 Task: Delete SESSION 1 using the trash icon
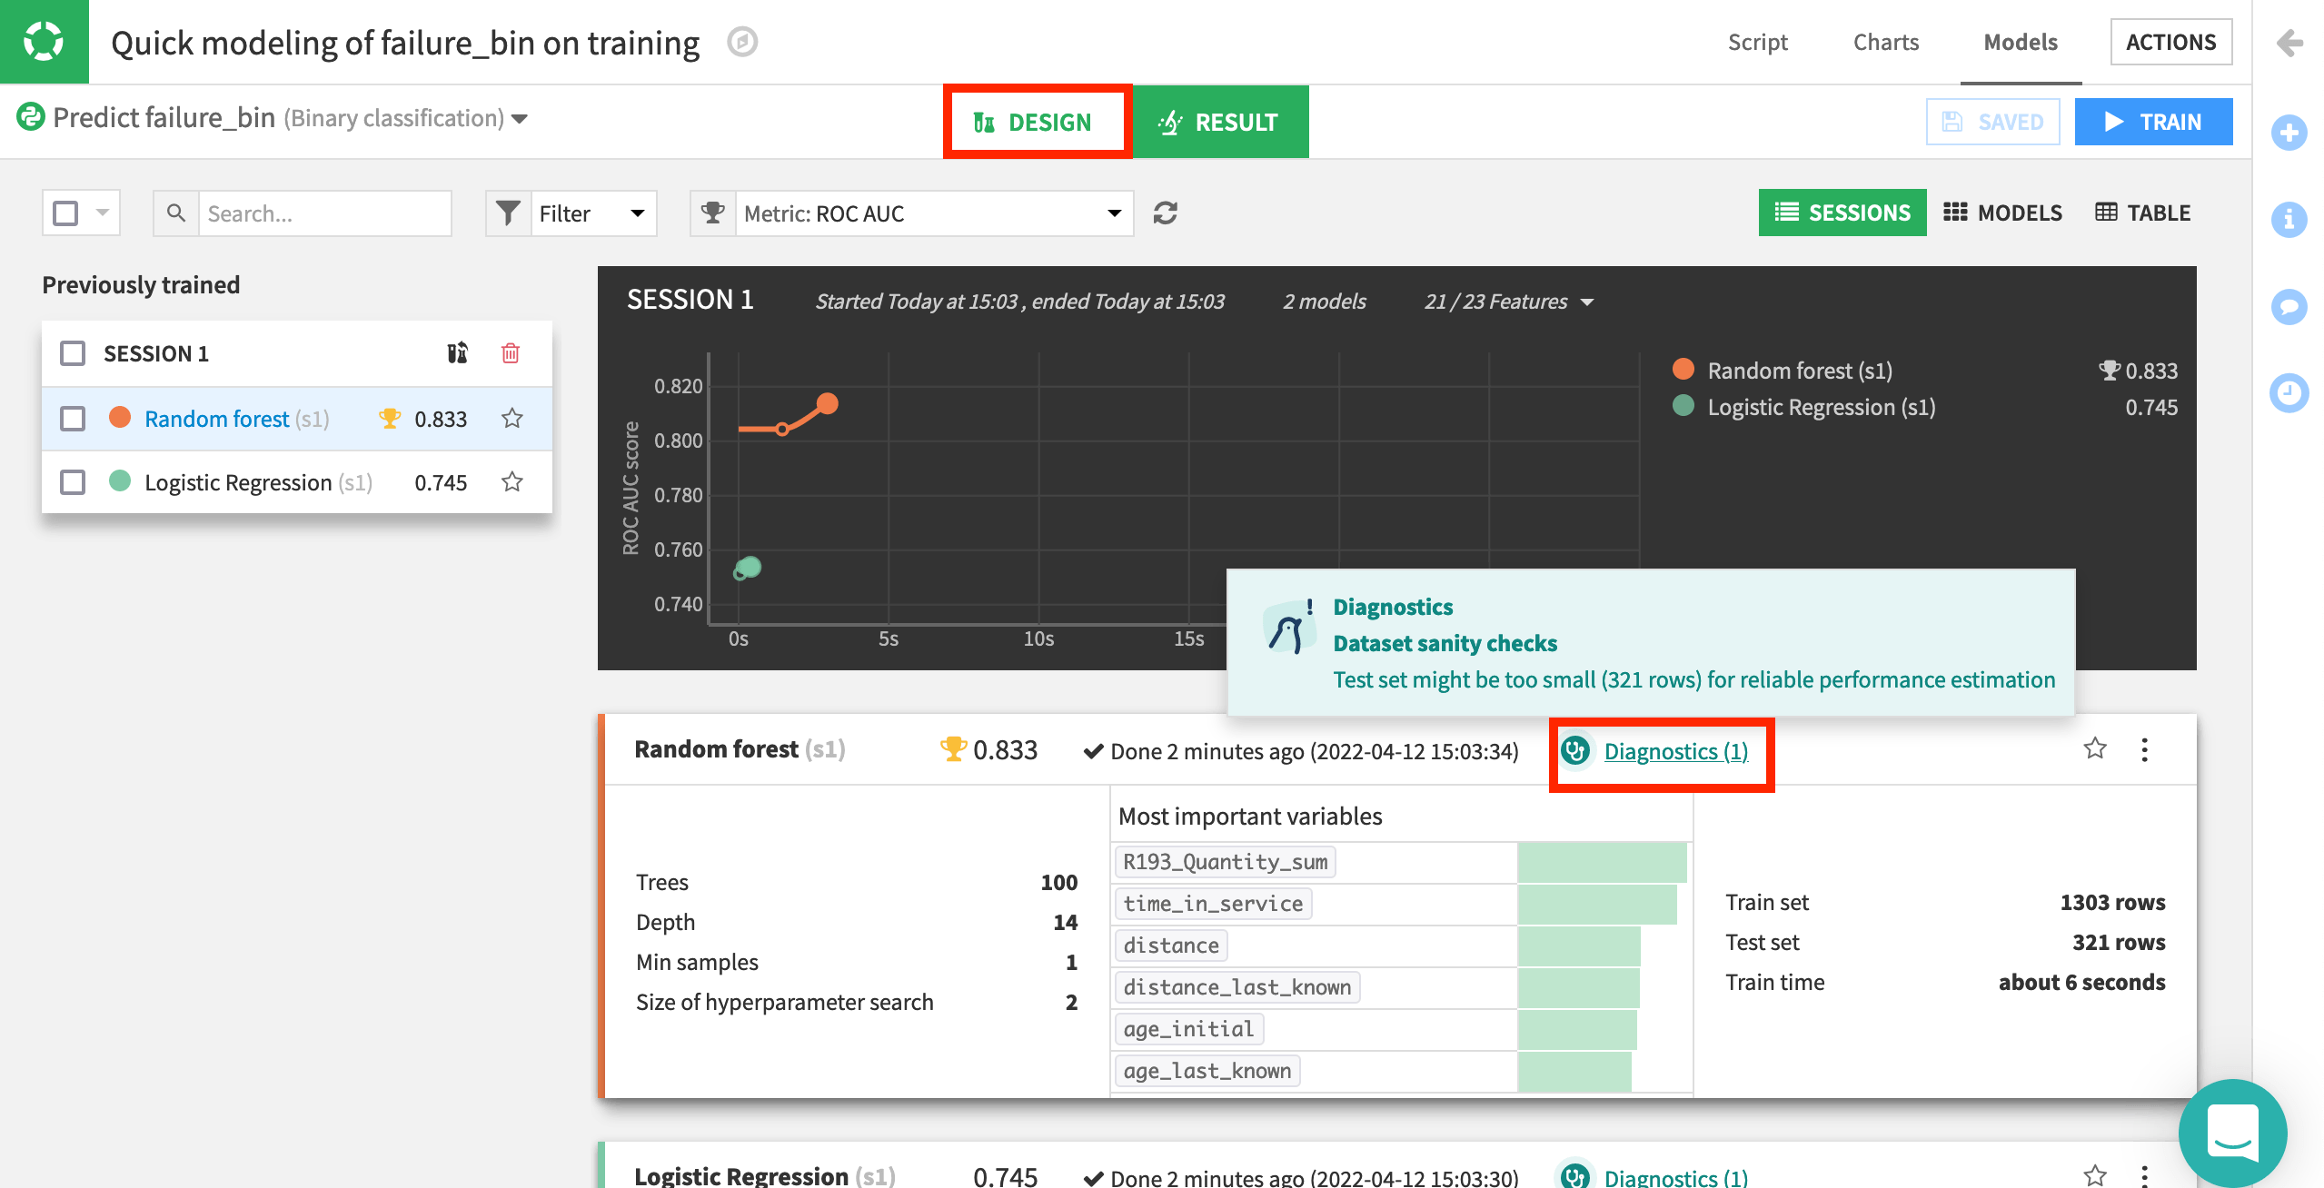coord(511,352)
